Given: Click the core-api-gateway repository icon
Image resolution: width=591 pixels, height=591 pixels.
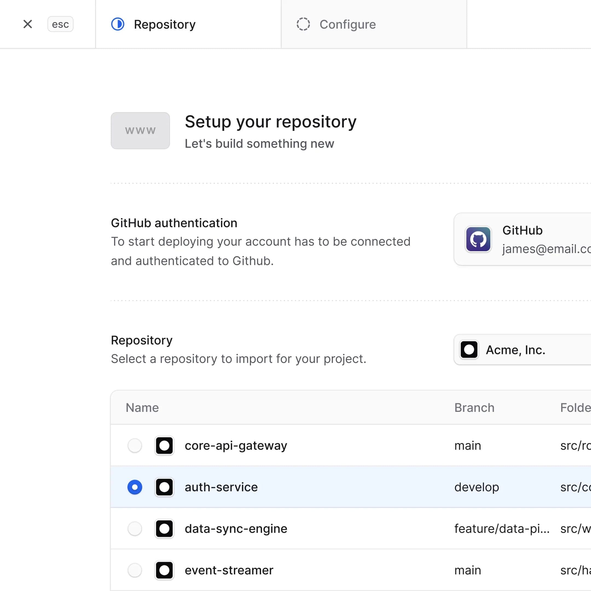Looking at the screenshot, I should [x=164, y=445].
